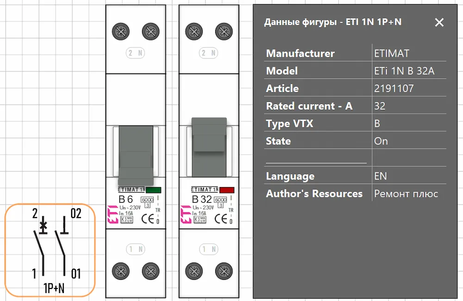Click the Author's Resources label
Screen dimensions: 463x301
[x=314, y=194]
